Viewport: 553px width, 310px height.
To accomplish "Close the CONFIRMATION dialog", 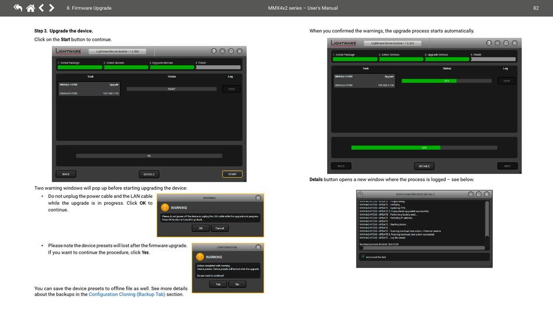I will [258, 247].
